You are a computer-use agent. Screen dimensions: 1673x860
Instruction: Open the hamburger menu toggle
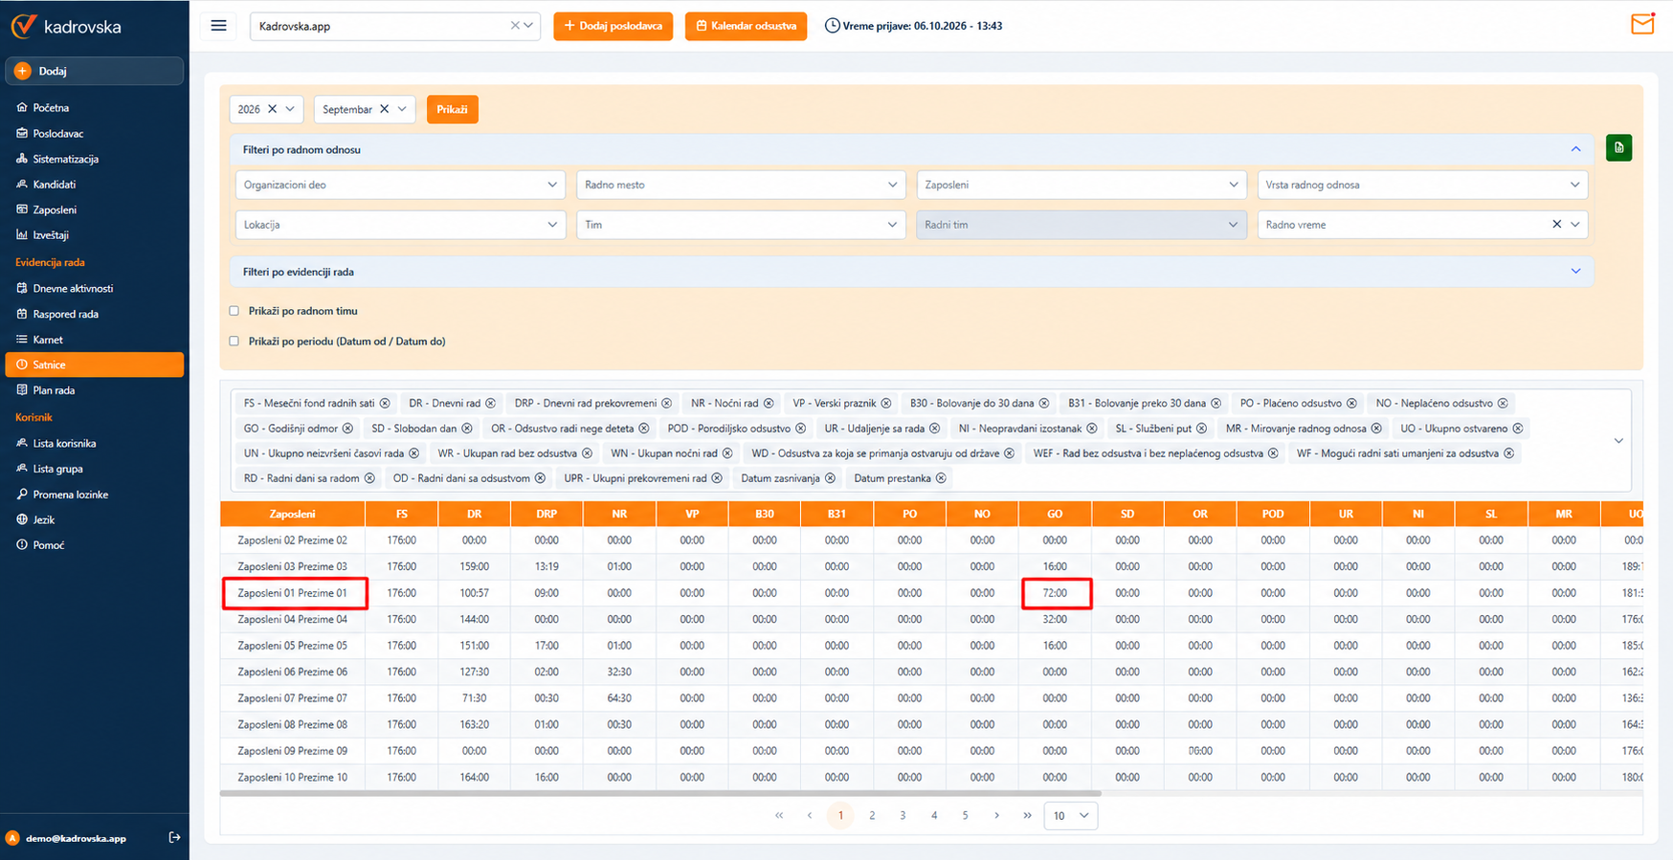219,26
